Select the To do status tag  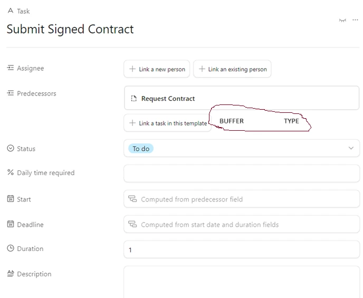click(x=141, y=149)
